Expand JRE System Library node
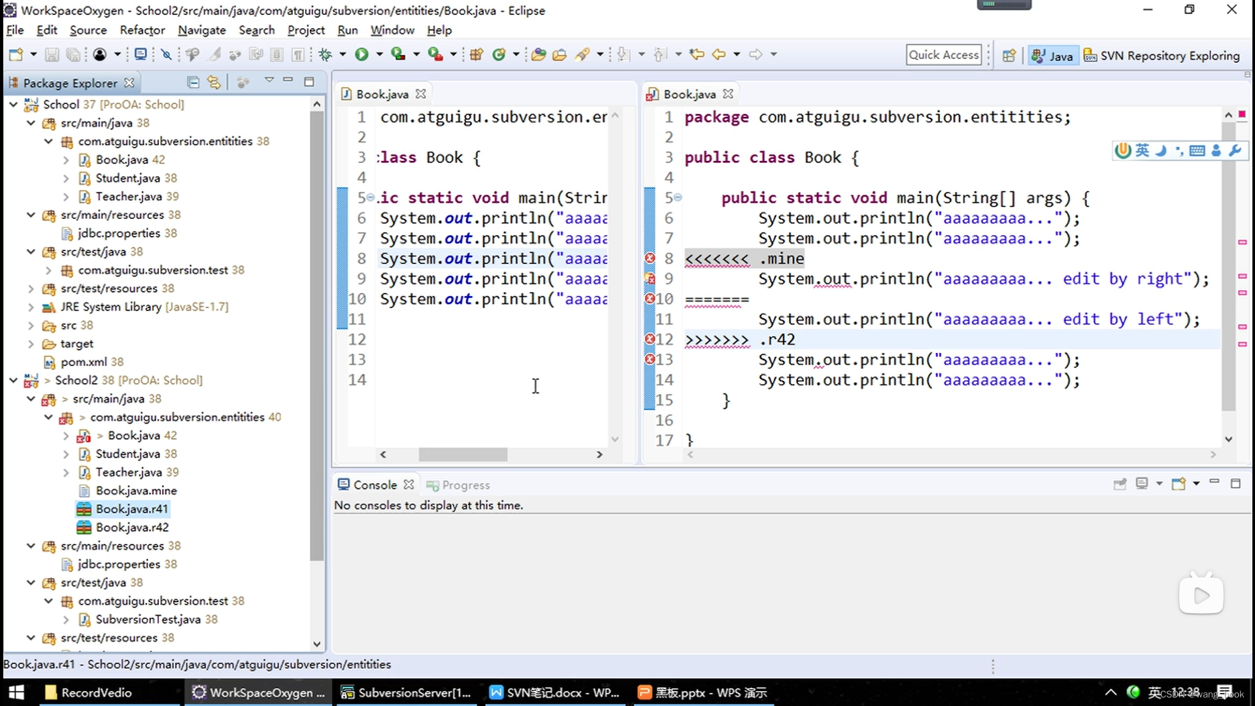The width and height of the screenshot is (1255, 706). pyautogui.click(x=31, y=307)
